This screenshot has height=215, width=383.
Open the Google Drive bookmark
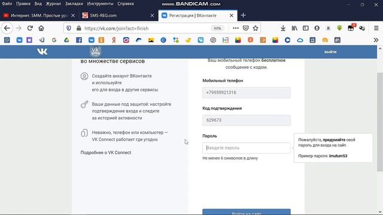[66, 40]
